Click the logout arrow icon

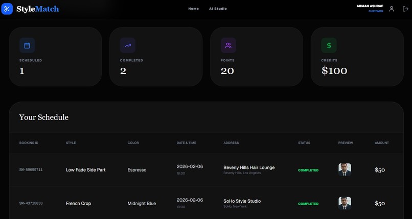[x=405, y=9]
